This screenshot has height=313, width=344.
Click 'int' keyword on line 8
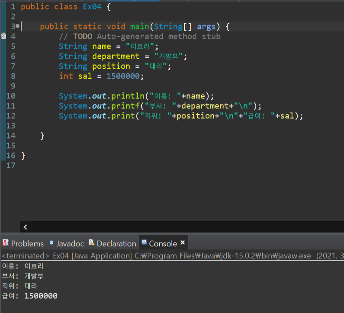pos(66,76)
